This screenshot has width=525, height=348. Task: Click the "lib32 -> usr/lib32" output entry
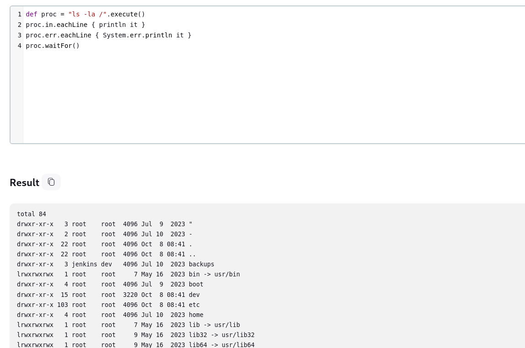(x=221, y=335)
